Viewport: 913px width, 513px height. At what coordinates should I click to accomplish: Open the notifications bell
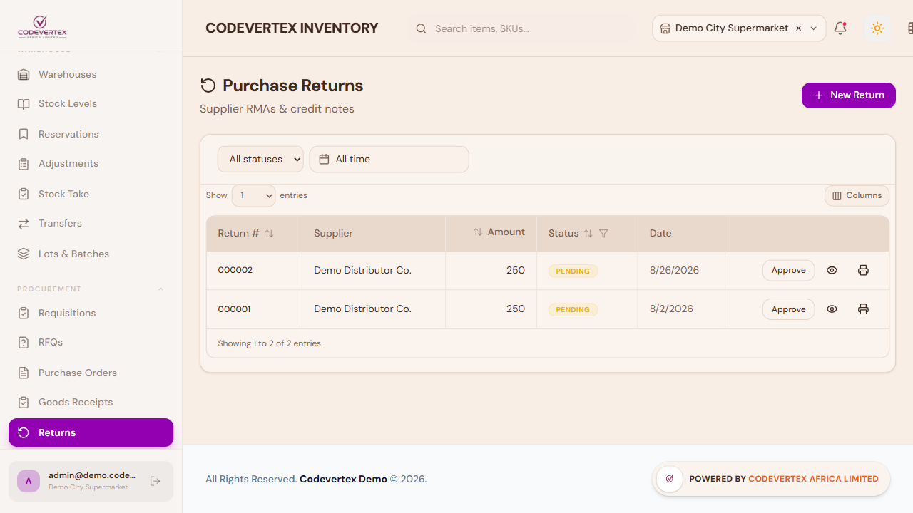pyautogui.click(x=840, y=28)
